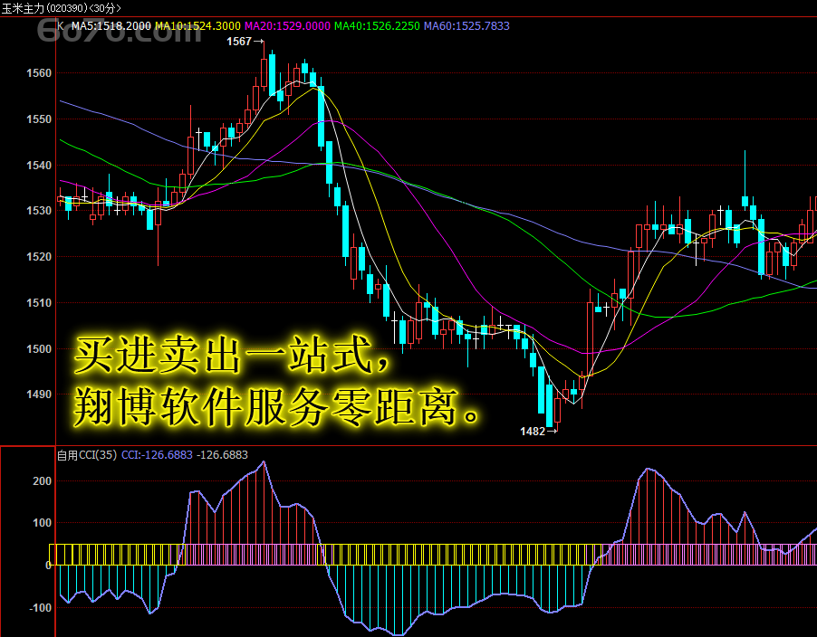Select the MA10:1524.3000 indicator label
Viewport: 817px width, 637px height.
pos(198,26)
